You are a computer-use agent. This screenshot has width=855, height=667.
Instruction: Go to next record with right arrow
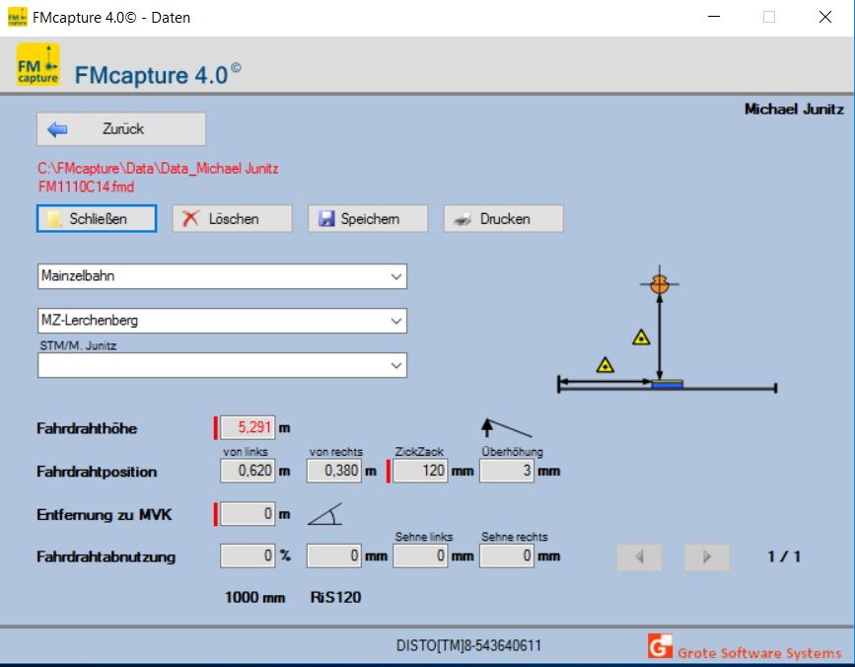click(707, 556)
